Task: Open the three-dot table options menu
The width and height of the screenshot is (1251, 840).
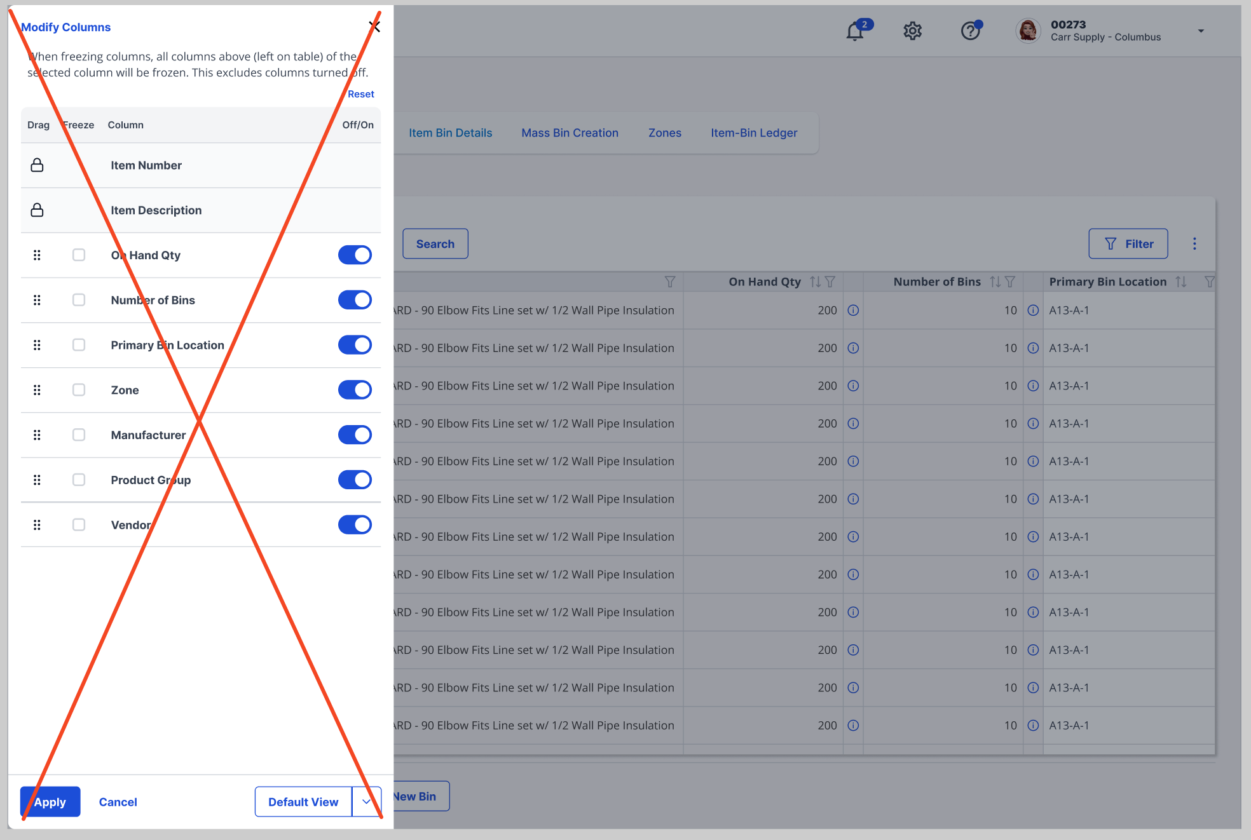Action: click(1194, 244)
